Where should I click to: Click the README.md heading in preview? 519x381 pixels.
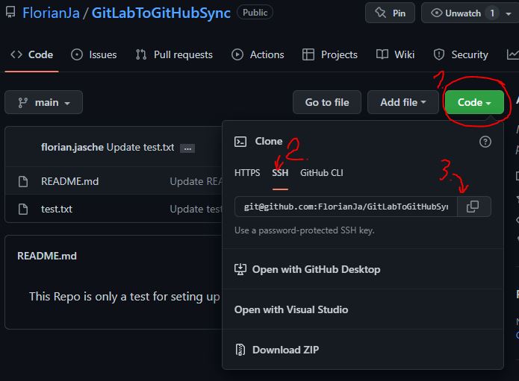pos(47,256)
